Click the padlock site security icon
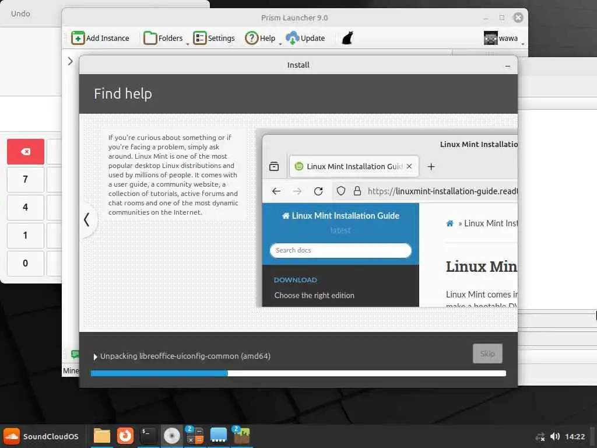Image resolution: width=597 pixels, height=448 pixels. [357, 191]
